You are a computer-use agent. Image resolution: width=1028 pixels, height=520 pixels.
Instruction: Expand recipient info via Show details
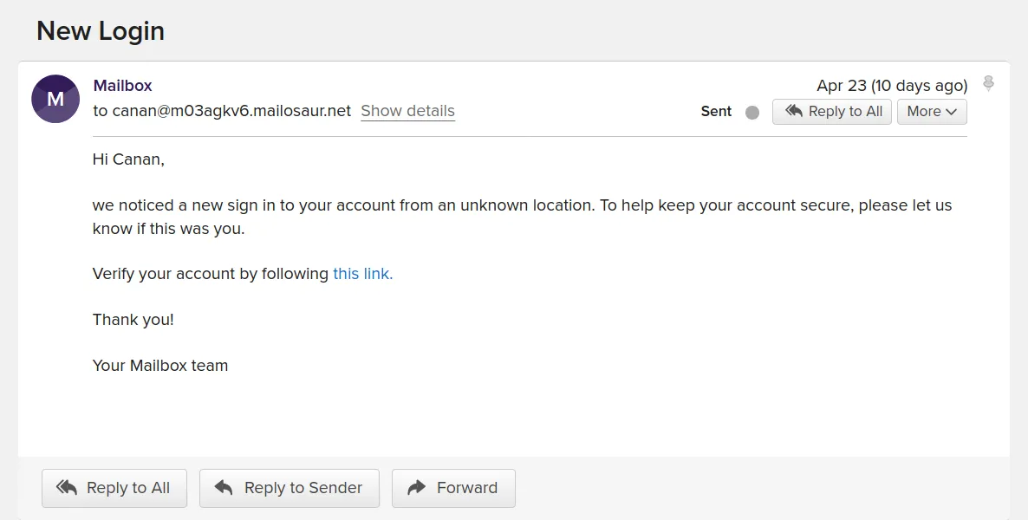click(407, 111)
